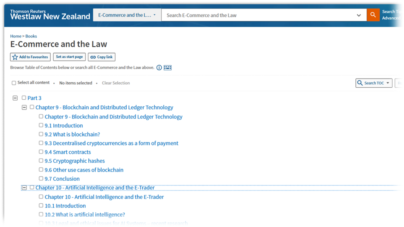
Task: Check the Part 3 checkbox
Action: point(24,98)
